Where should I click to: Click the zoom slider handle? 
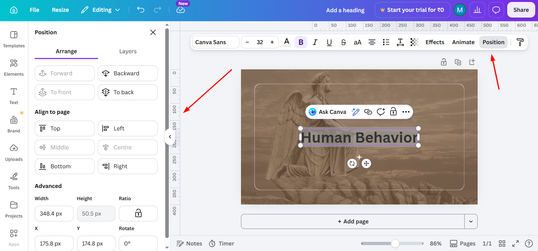click(x=395, y=244)
